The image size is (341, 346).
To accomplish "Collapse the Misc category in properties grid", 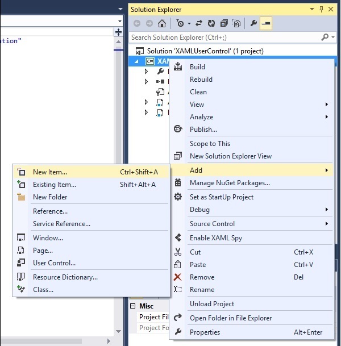I will click(132, 306).
